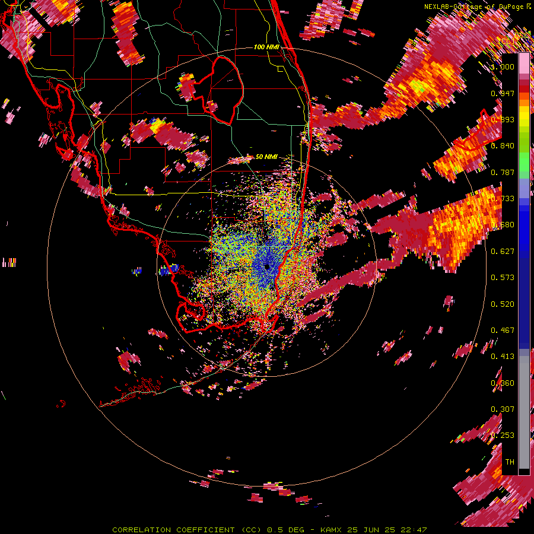Click the 0.680 scale value
Image resolution: width=534 pixels, height=534 pixels.
coord(503,225)
